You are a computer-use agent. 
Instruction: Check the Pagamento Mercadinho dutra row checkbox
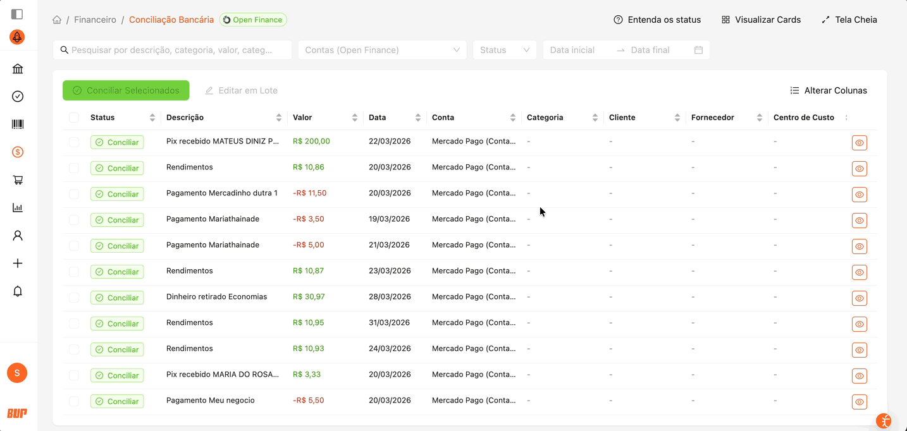(x=74, y=194)
